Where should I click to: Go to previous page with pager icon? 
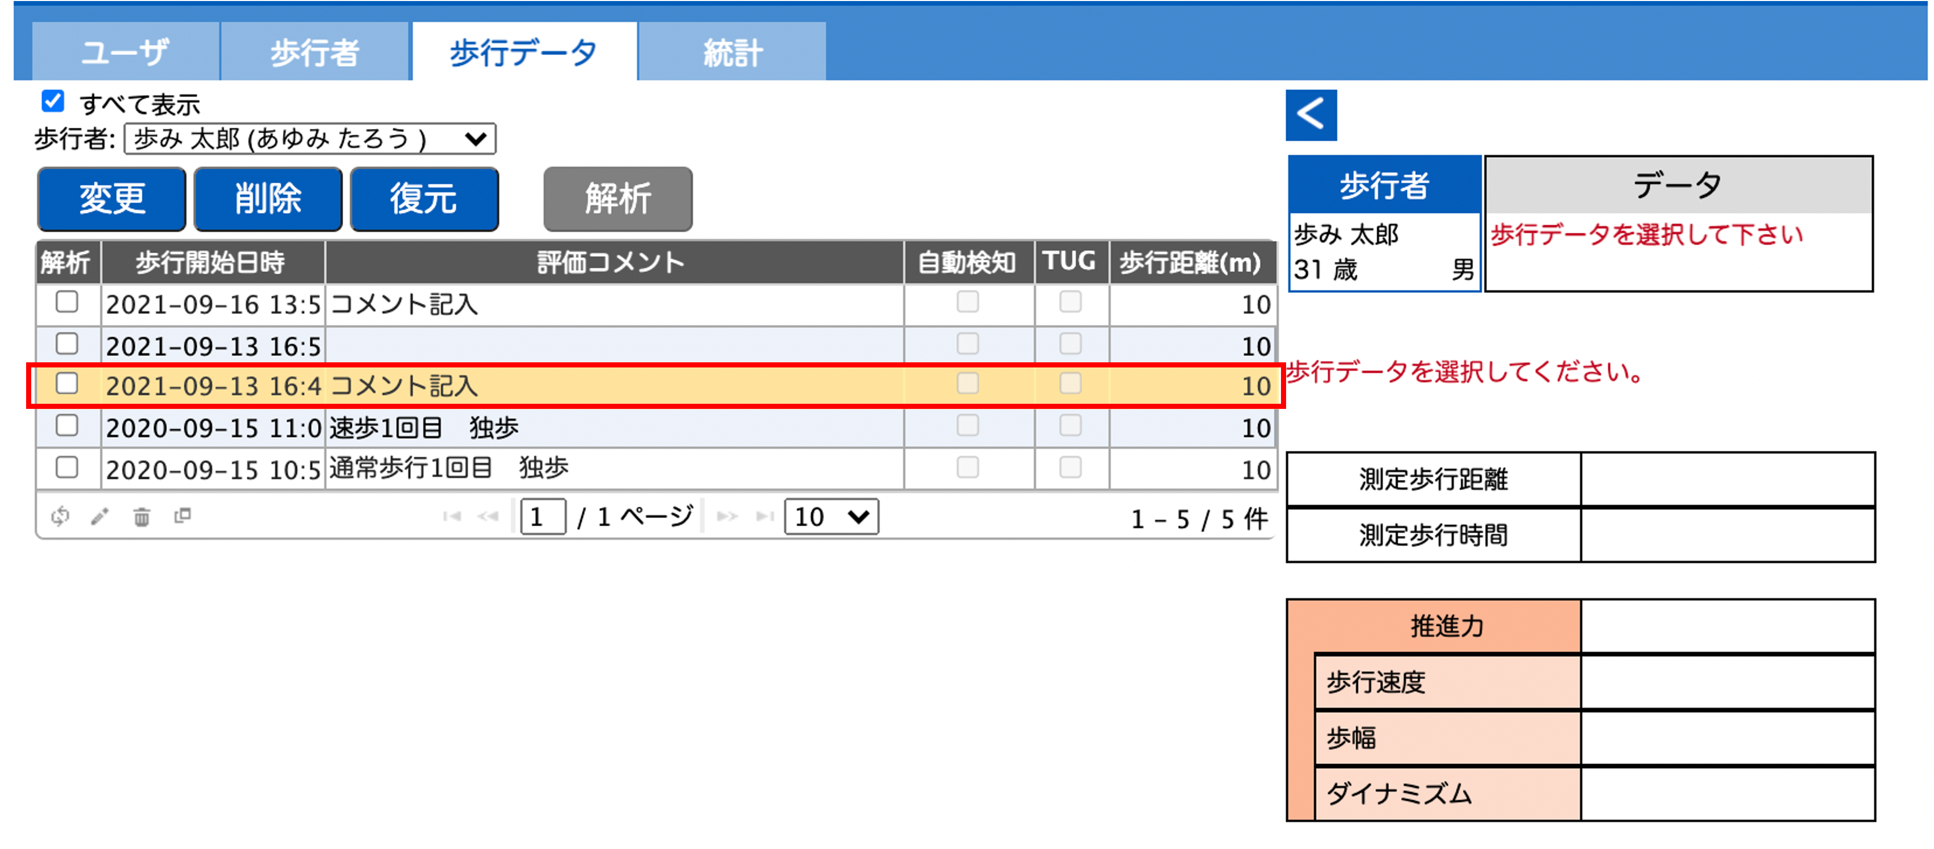pos(488,516)
